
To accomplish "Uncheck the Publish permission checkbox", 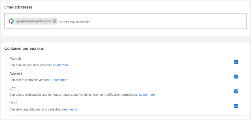I will (x=236, y=62).
